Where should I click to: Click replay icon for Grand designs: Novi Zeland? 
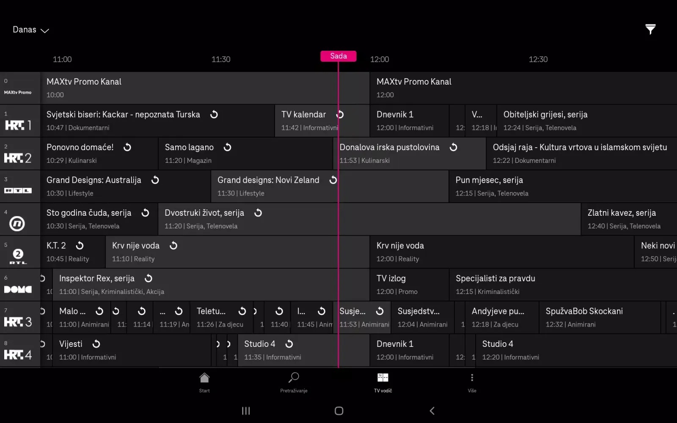point(333,180)
